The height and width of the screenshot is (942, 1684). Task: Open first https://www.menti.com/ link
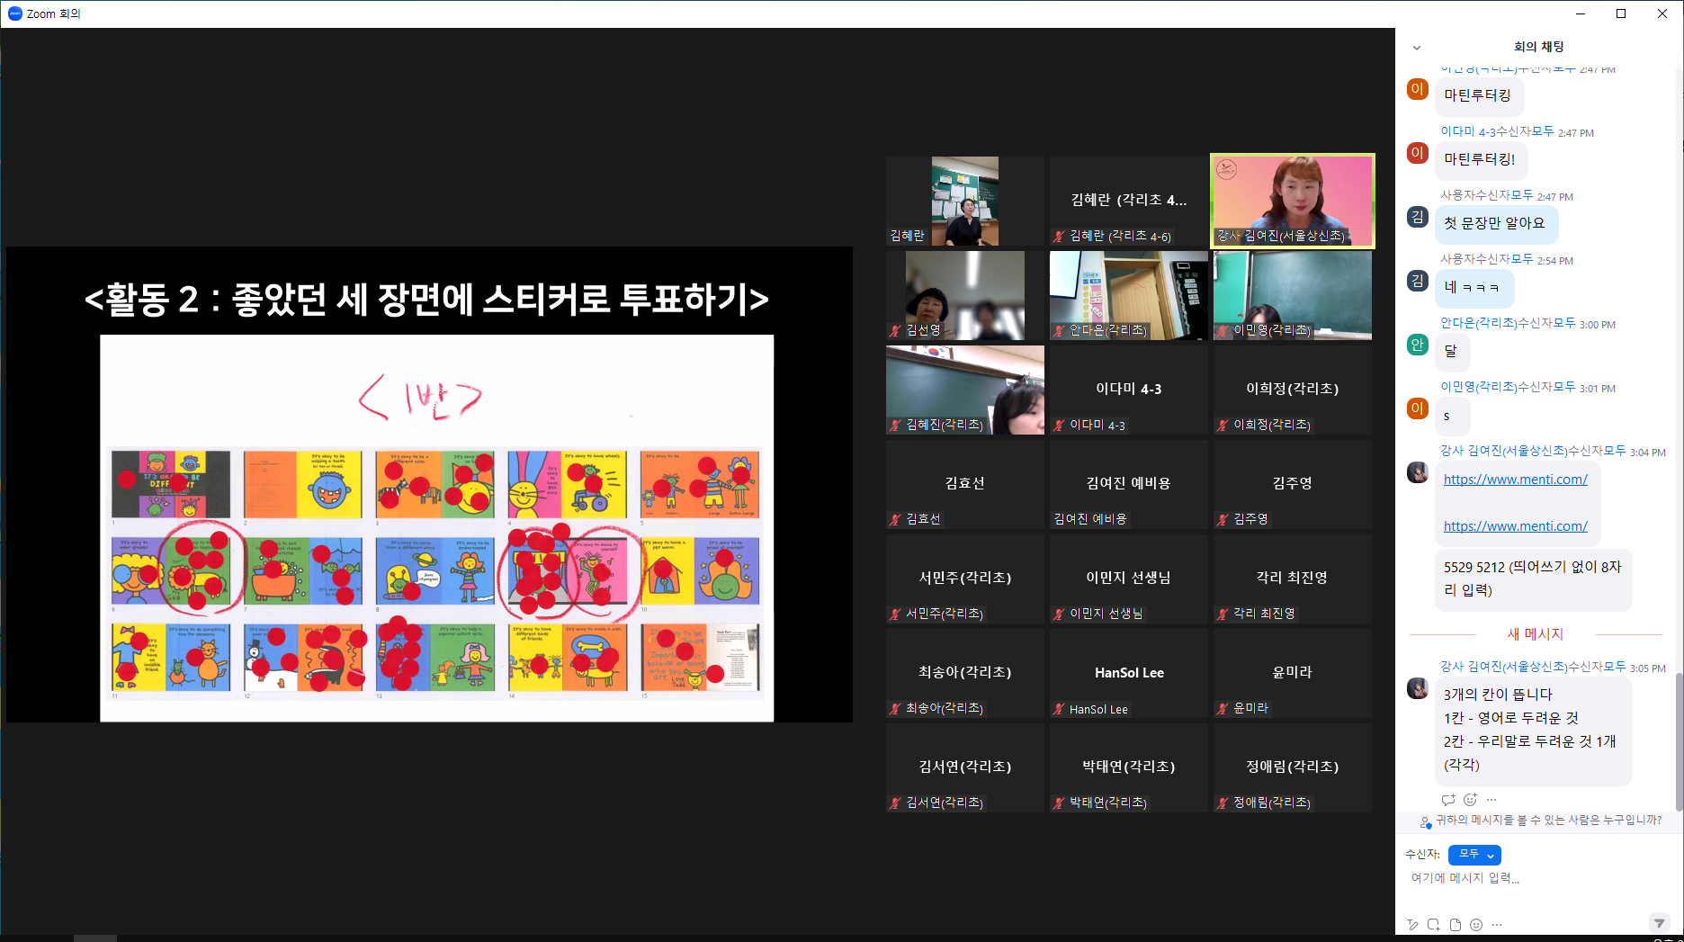coord(1516,480)
